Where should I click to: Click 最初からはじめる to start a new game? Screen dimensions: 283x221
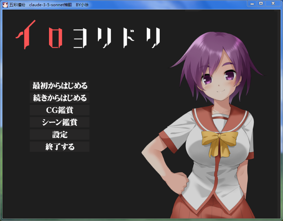[x=60, y=86]
